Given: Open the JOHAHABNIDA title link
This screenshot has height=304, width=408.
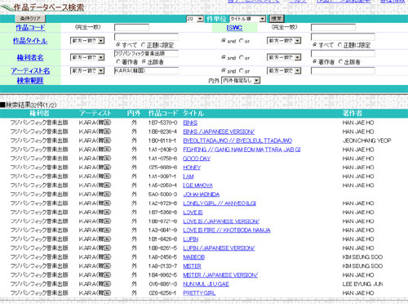Looking at the screenshot, I should (202, 194).
